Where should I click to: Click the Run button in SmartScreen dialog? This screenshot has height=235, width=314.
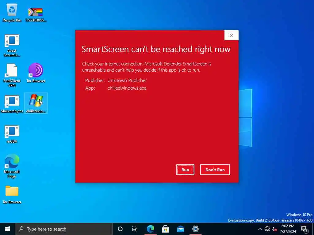[185, 170]
